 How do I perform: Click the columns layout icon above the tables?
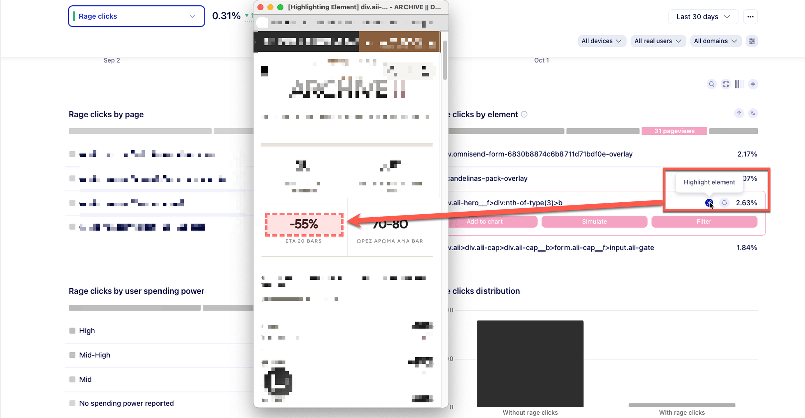pos(739,85)
